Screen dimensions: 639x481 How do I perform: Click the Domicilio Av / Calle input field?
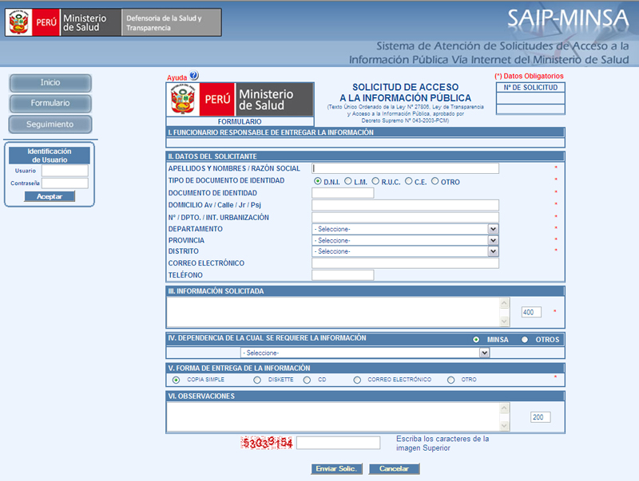pos(405,205)
